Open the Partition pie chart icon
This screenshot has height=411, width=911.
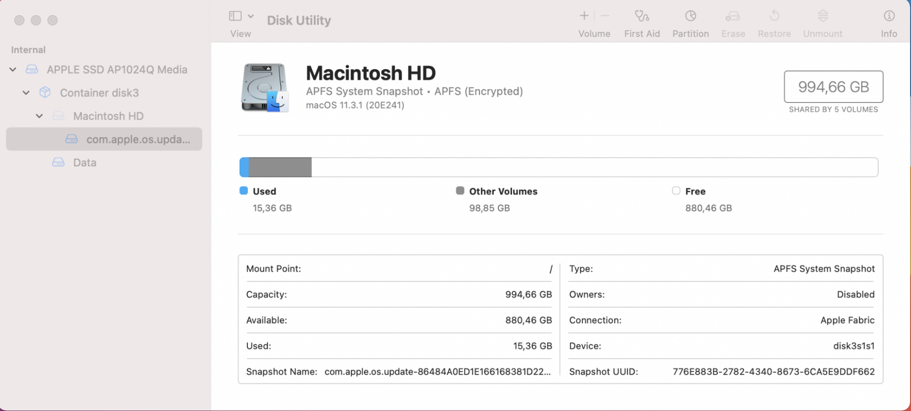(691, 16)
